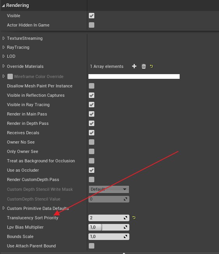Add element to Override Materials array
219x254 pixels.
(x=134, y=66)
